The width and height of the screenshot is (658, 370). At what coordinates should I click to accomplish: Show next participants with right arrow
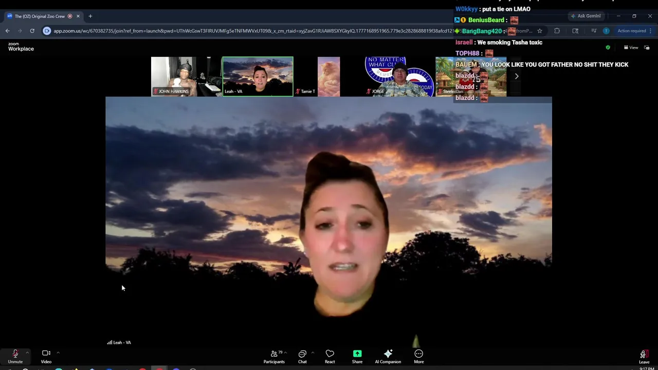click(517, 77)
